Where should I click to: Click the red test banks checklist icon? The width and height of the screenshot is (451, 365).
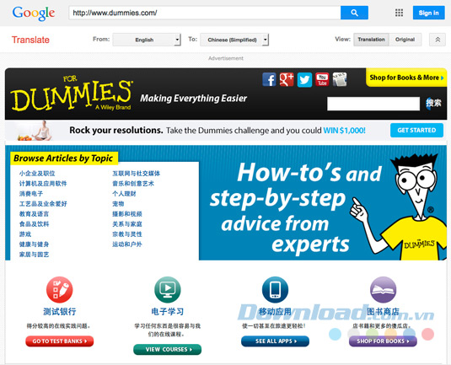point(60,290)
